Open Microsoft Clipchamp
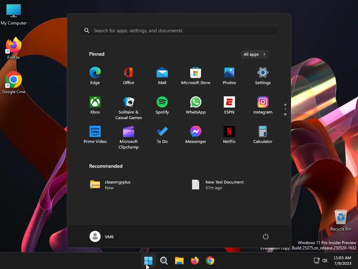 129,137
